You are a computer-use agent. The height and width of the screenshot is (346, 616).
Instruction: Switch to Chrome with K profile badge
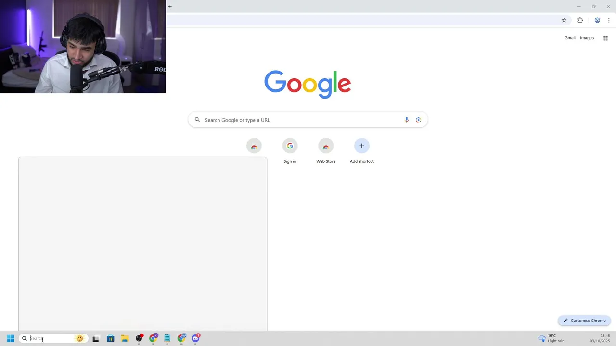[153, 338]
